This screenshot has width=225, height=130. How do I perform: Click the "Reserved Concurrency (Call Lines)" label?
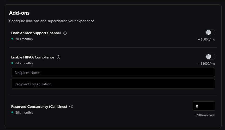39,107
